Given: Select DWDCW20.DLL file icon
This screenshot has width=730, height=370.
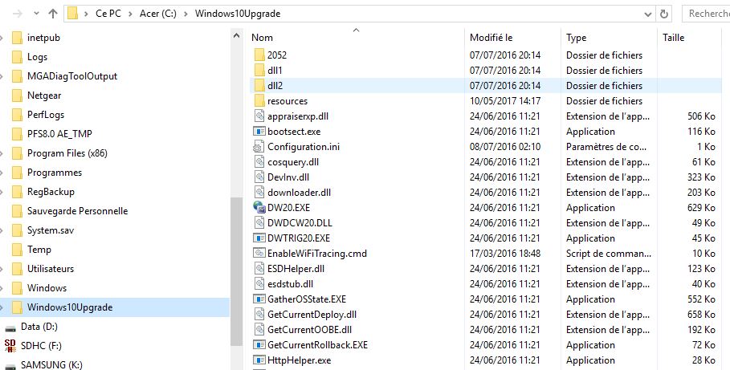Looking at the screenshot, I should click(259, 223).
